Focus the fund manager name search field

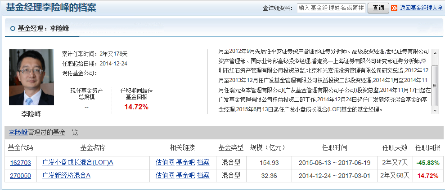332,8
